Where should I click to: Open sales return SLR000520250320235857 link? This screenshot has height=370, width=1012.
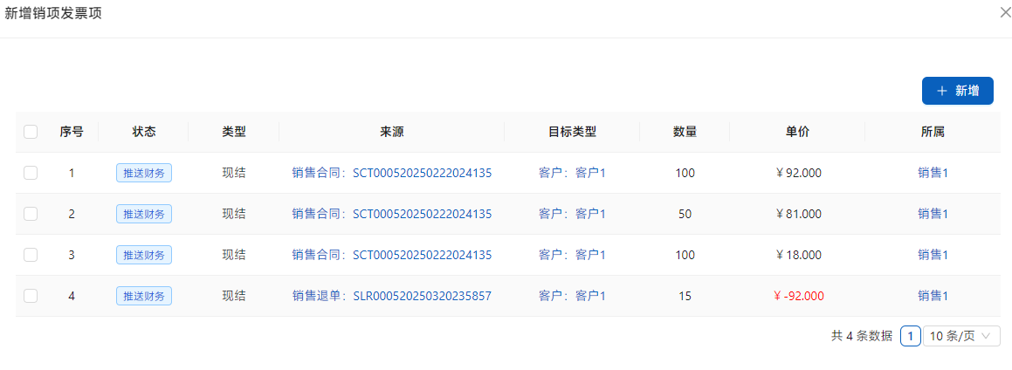click(392, 296)
